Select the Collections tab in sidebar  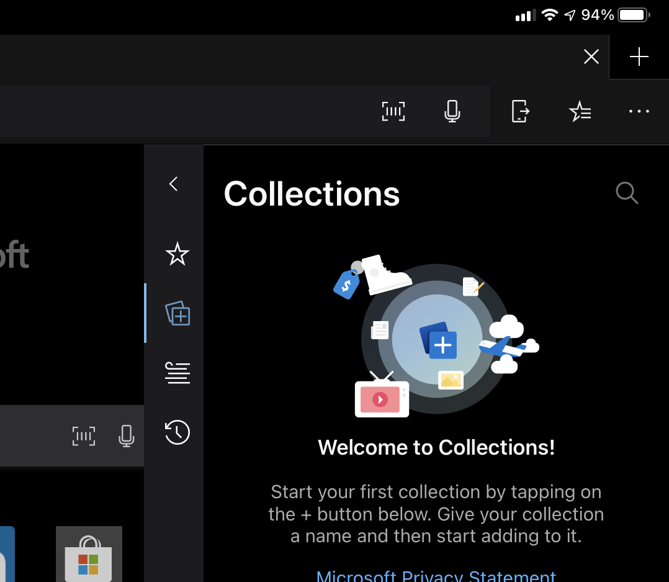click(177, 313)
